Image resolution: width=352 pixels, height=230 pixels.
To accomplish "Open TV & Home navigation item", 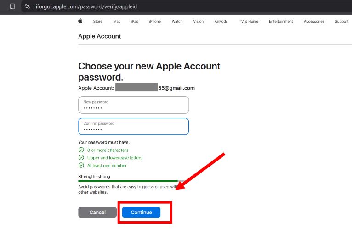I will (x=249, y=21).
